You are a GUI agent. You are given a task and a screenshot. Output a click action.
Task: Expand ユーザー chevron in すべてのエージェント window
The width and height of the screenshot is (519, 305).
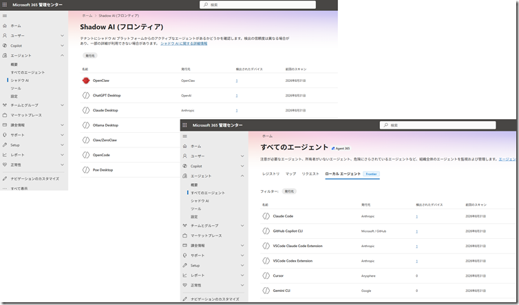pos(242,156)
